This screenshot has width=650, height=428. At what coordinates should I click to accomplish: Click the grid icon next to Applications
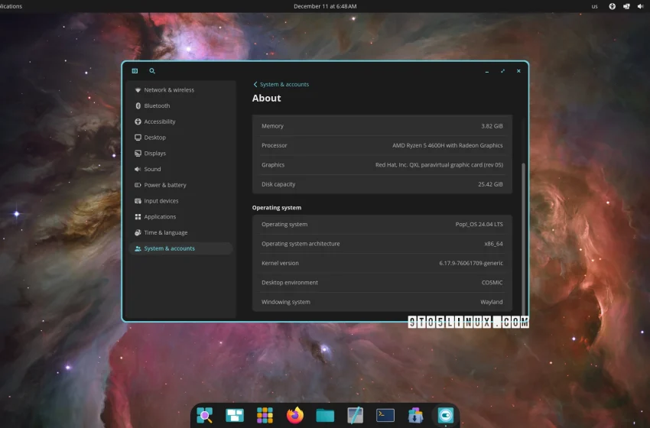tap(138, 217)
